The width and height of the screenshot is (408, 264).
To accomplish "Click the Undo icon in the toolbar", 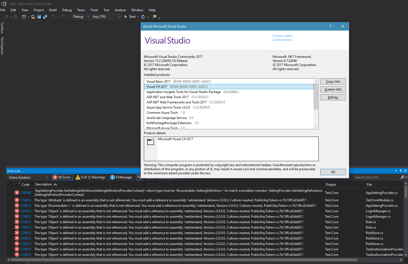I will click(x=53, y=17).
